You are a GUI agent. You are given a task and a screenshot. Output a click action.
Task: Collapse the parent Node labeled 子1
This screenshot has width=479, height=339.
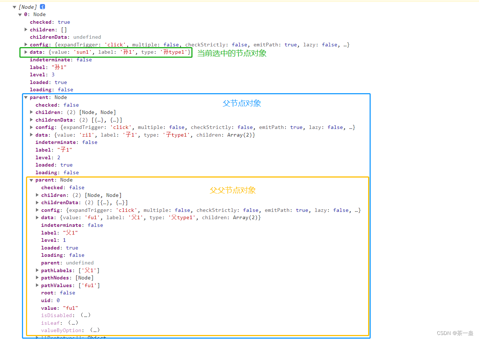[26, 98]
